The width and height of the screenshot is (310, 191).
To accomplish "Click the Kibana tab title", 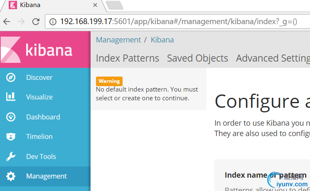I will [x=30, y=5].
